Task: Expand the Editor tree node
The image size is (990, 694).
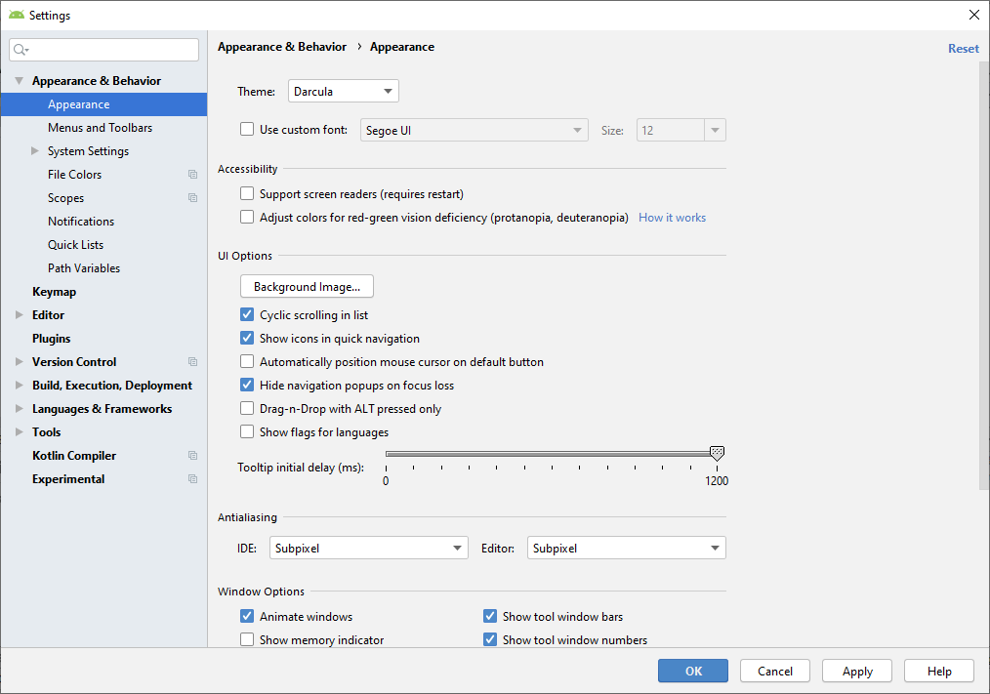Action: coord(19,314)
